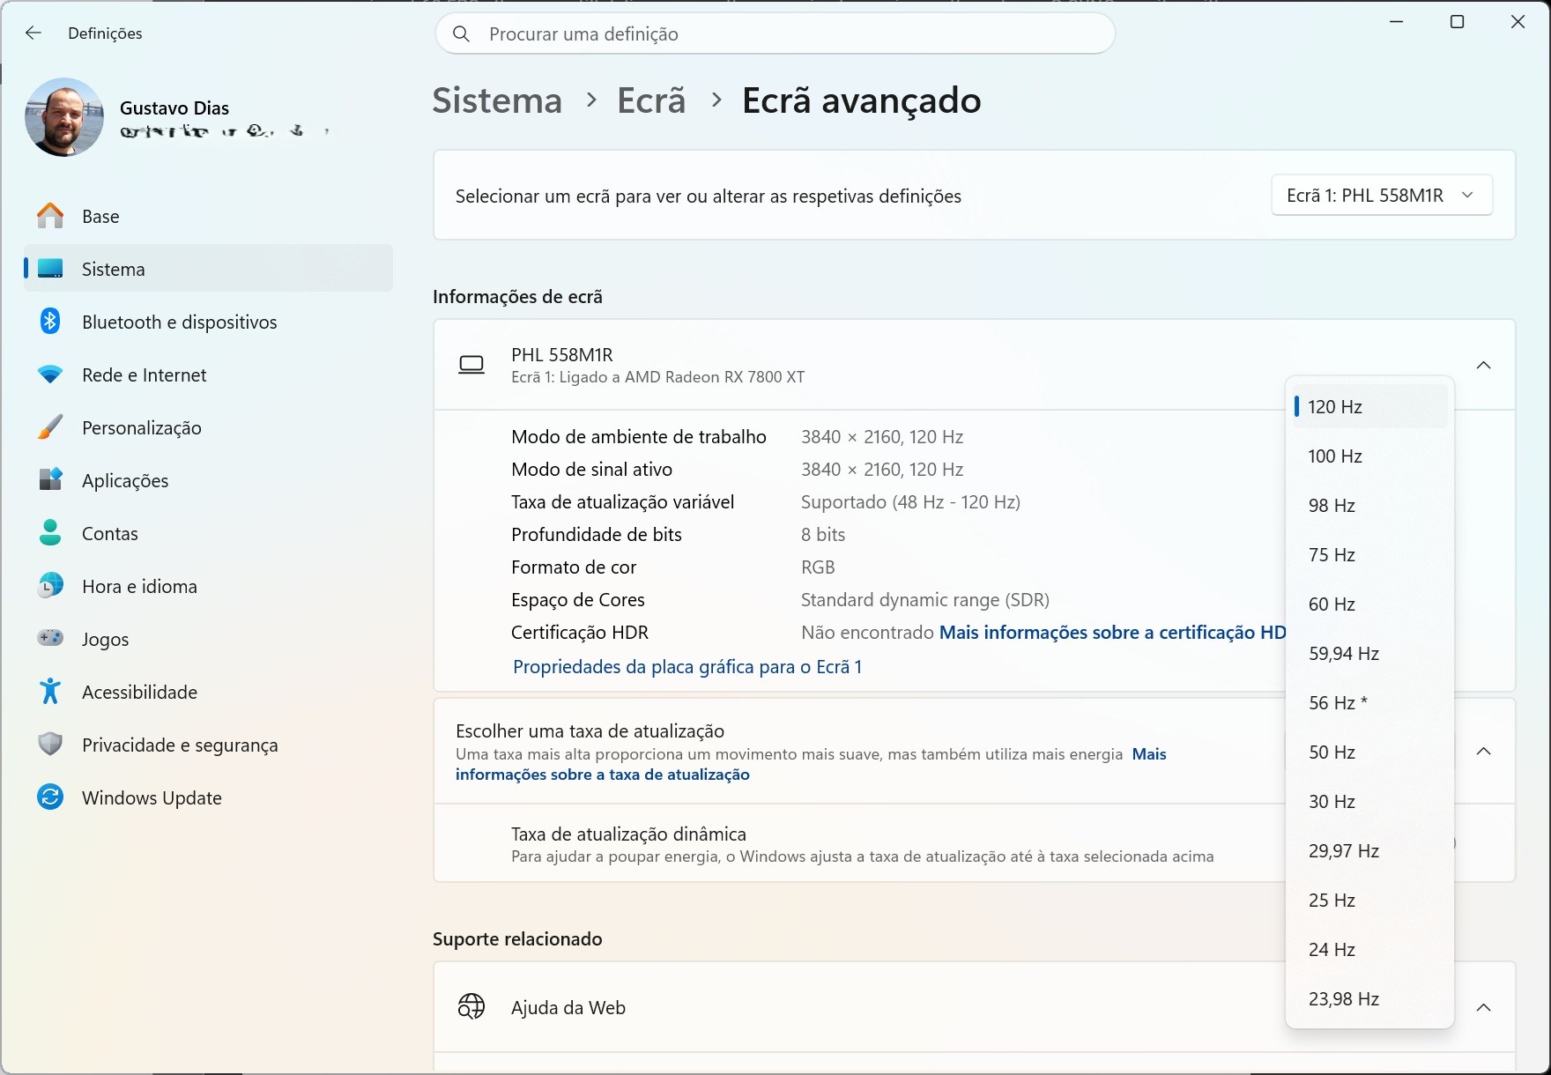Click the back arrow icon
This screenshot has width=1551, height=1075.
pos(33,33)
